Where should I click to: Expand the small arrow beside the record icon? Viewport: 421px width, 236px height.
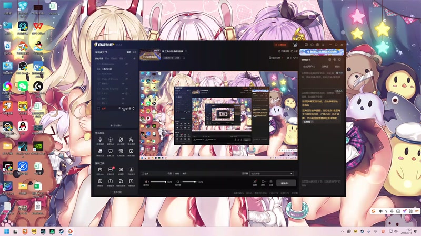pyautogui.click(x=266, y=181)
